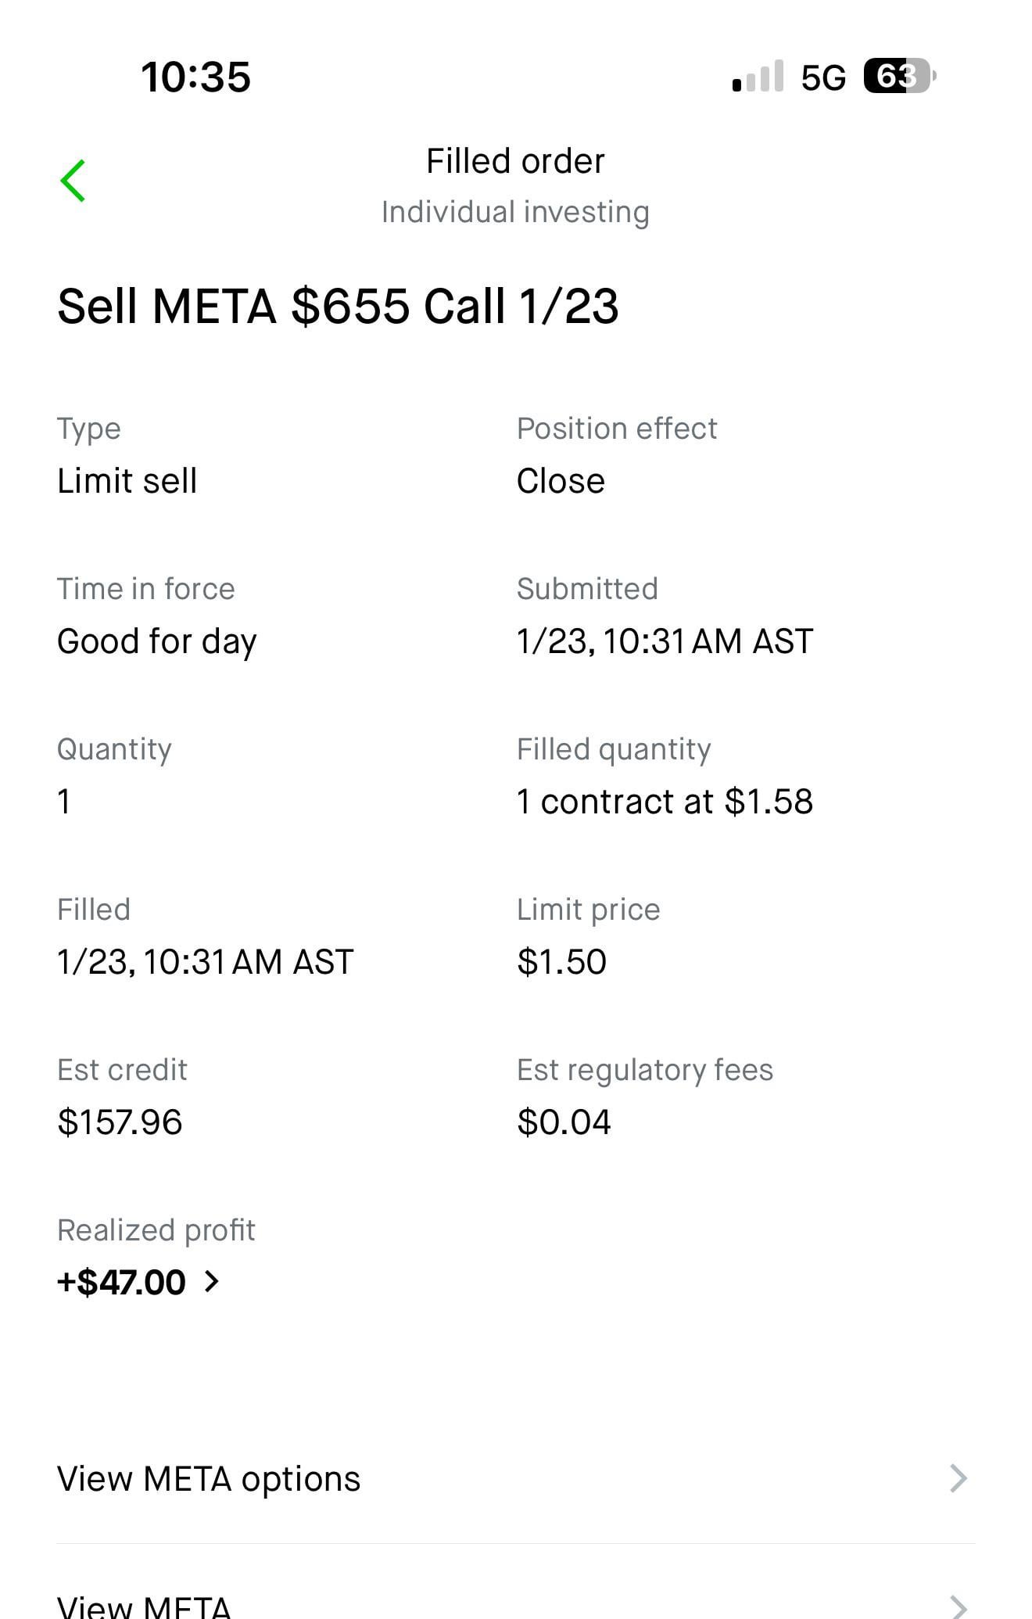Viewport: 1032px width, 1619px height.
Task: Tap the +$47.00 realized profit amount
Action: pos(121,1282)
